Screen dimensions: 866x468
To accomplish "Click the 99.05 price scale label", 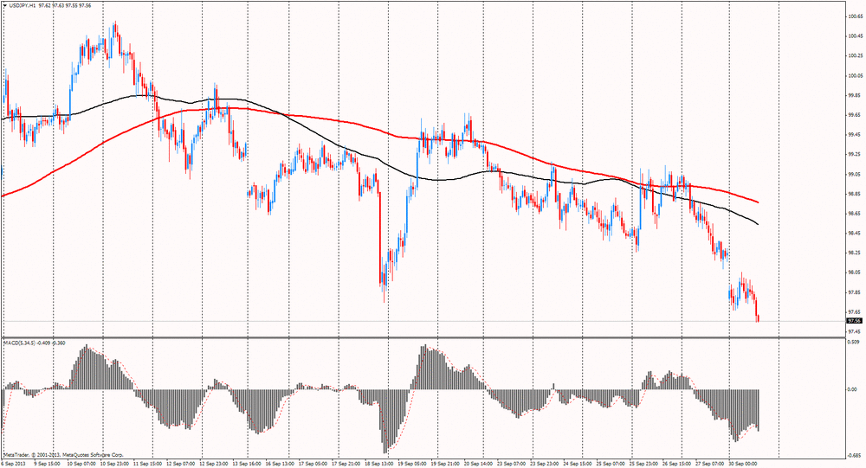I will (x=855, y=175).
